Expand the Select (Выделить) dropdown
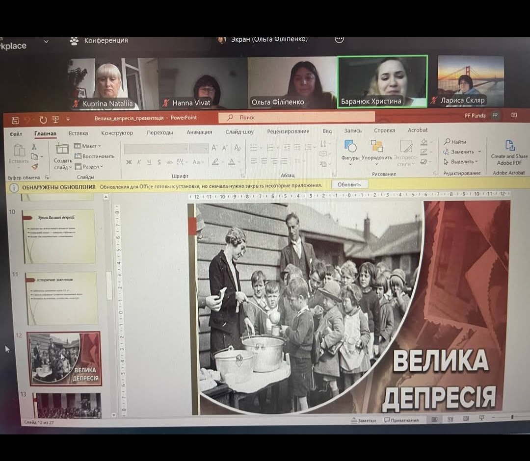This screenshot has width=530, height=461. [461, 162]
